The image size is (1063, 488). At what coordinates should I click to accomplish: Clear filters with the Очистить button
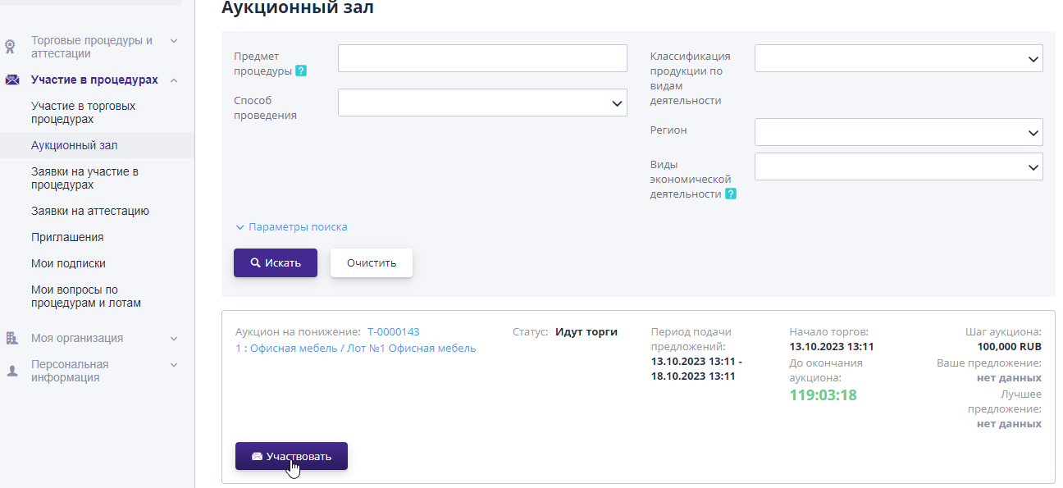371,262
